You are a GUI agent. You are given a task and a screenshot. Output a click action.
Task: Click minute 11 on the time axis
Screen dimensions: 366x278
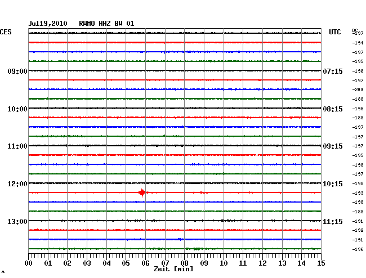click(243, 263)
